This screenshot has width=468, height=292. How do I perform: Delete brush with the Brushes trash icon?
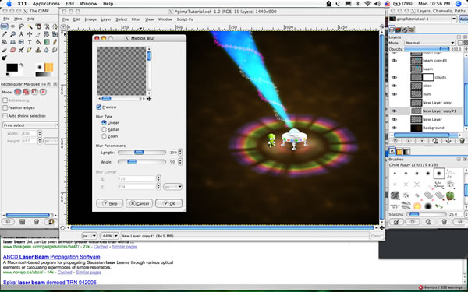tap(444, 222)
